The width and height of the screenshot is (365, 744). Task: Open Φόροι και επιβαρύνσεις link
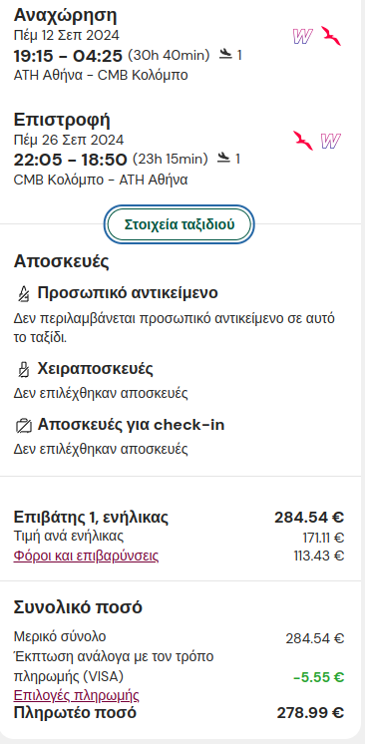point(86,556)
